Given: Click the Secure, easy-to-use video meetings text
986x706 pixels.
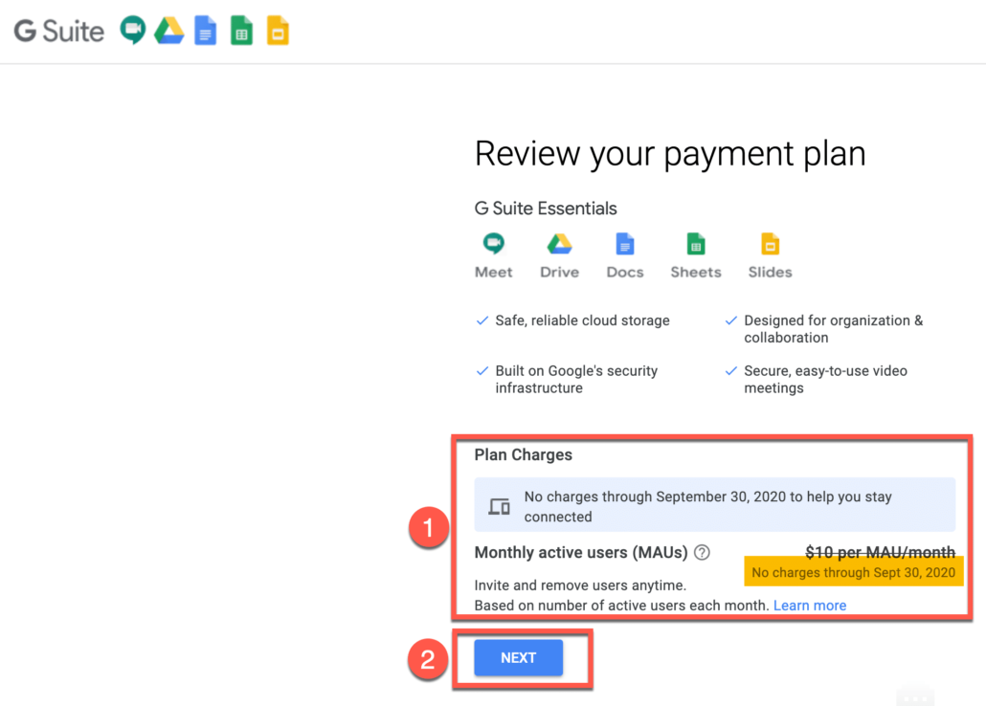Looking at the screenshot, I should click(x=825, y=380).
